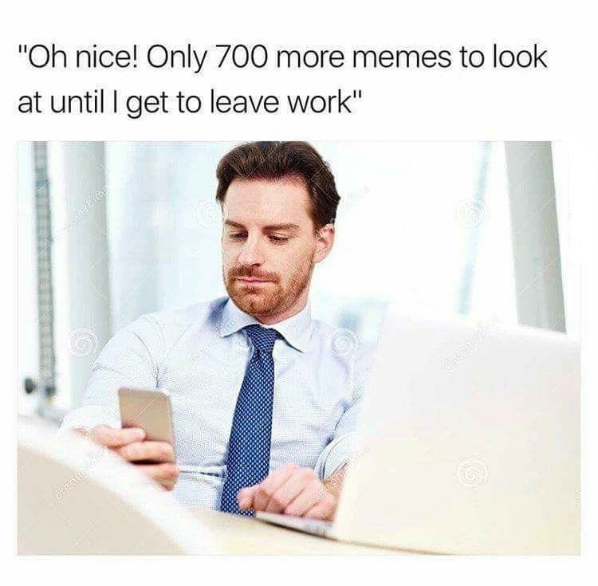Click the number "700" in the caption
This screenshot has width=598, height=586.
[x=241, y=58]
